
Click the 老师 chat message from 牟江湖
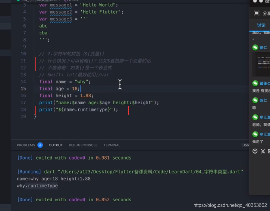click(x=261, y=125)
